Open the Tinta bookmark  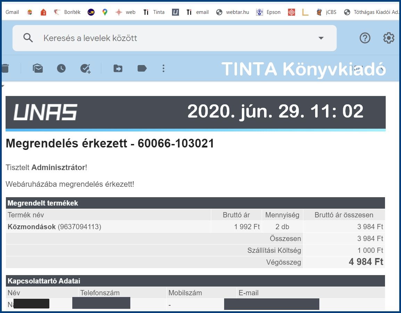pyautogui.click(x=154, y=12)
